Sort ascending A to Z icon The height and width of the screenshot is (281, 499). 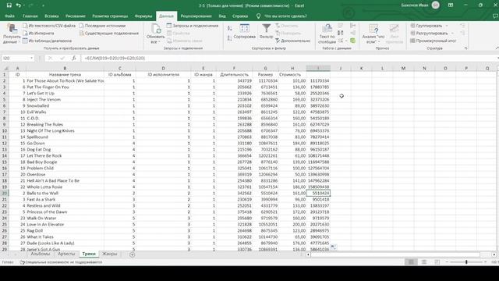click(230, 28)
